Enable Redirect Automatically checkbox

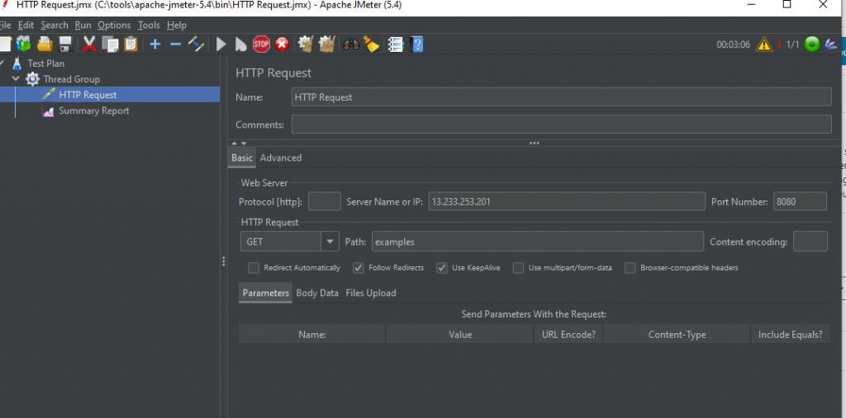[254, 268]
